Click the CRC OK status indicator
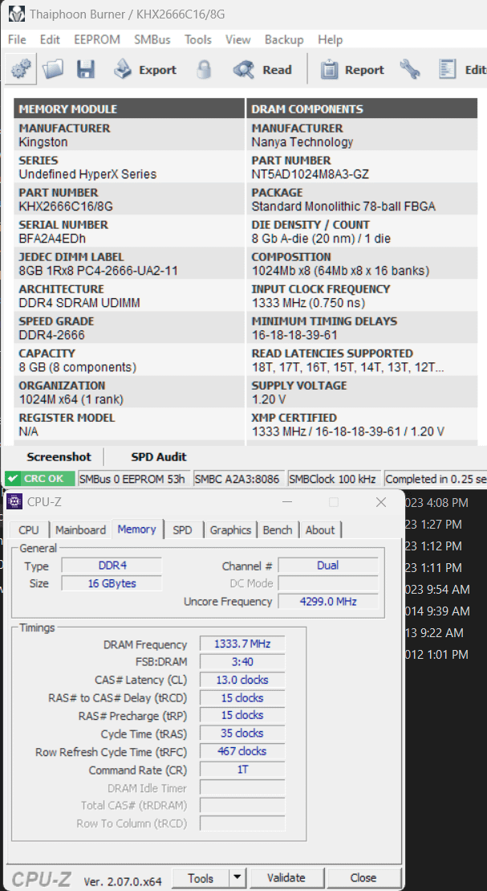The height and width of the screenshot is (891, 487). [40, 479]
